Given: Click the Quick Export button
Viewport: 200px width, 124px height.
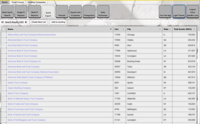Looking at the screenshot, I should pos(48,12).
